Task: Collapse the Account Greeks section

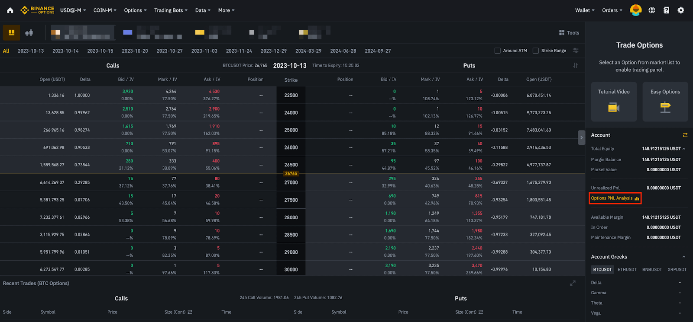Action: click(684, 257)
